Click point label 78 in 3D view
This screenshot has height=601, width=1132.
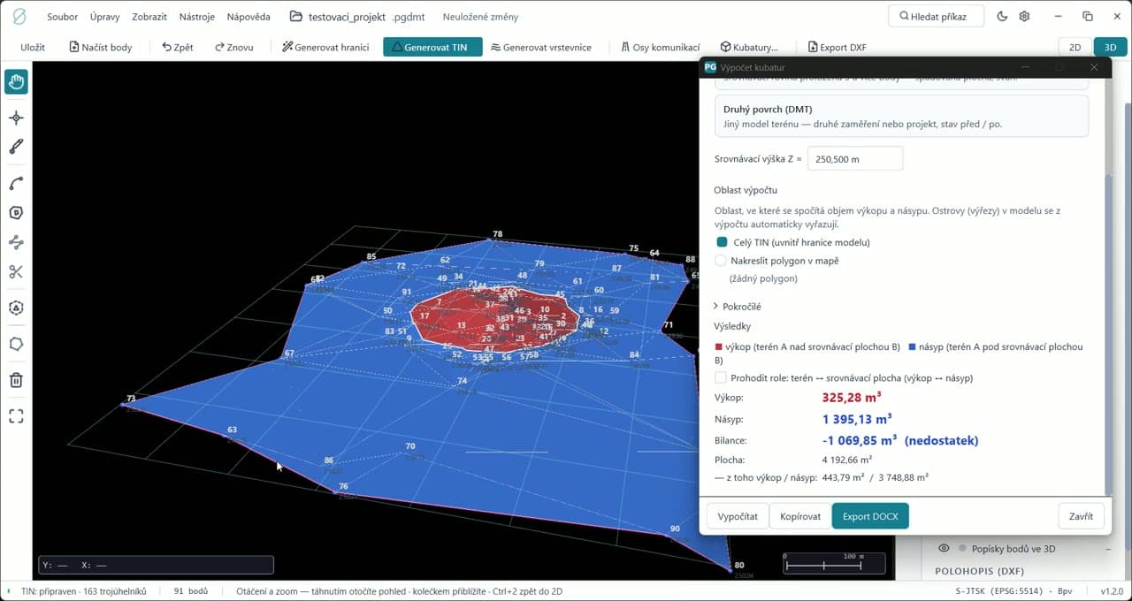coord(497,234)
